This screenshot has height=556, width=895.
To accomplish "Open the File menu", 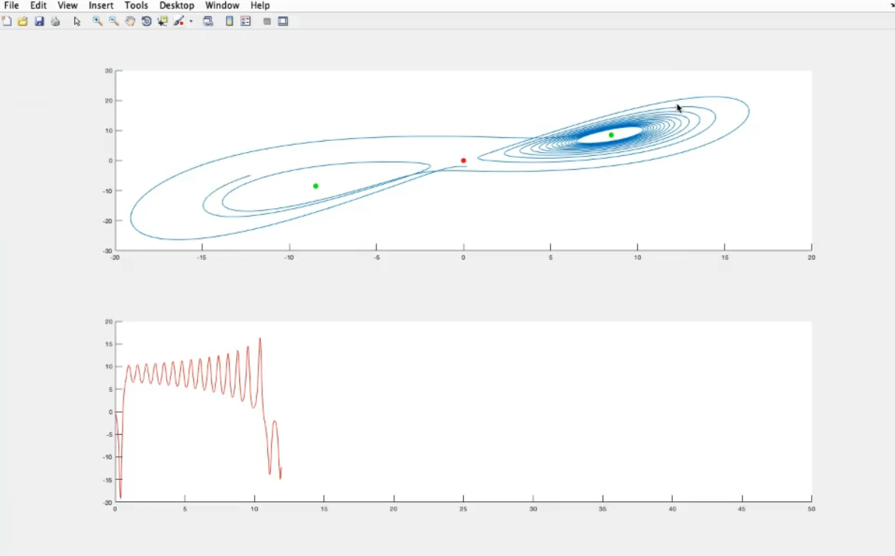I will (11, 5).
